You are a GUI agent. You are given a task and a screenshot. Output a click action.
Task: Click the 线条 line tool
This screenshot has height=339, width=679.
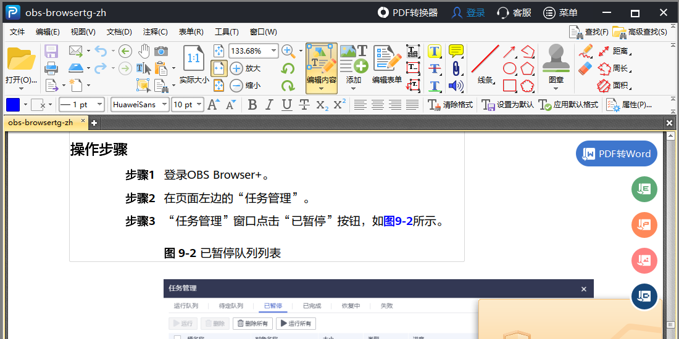pos(485,65)
